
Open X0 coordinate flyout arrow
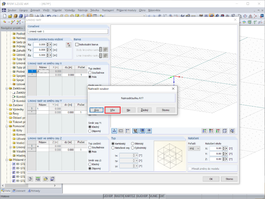(51, 44)
